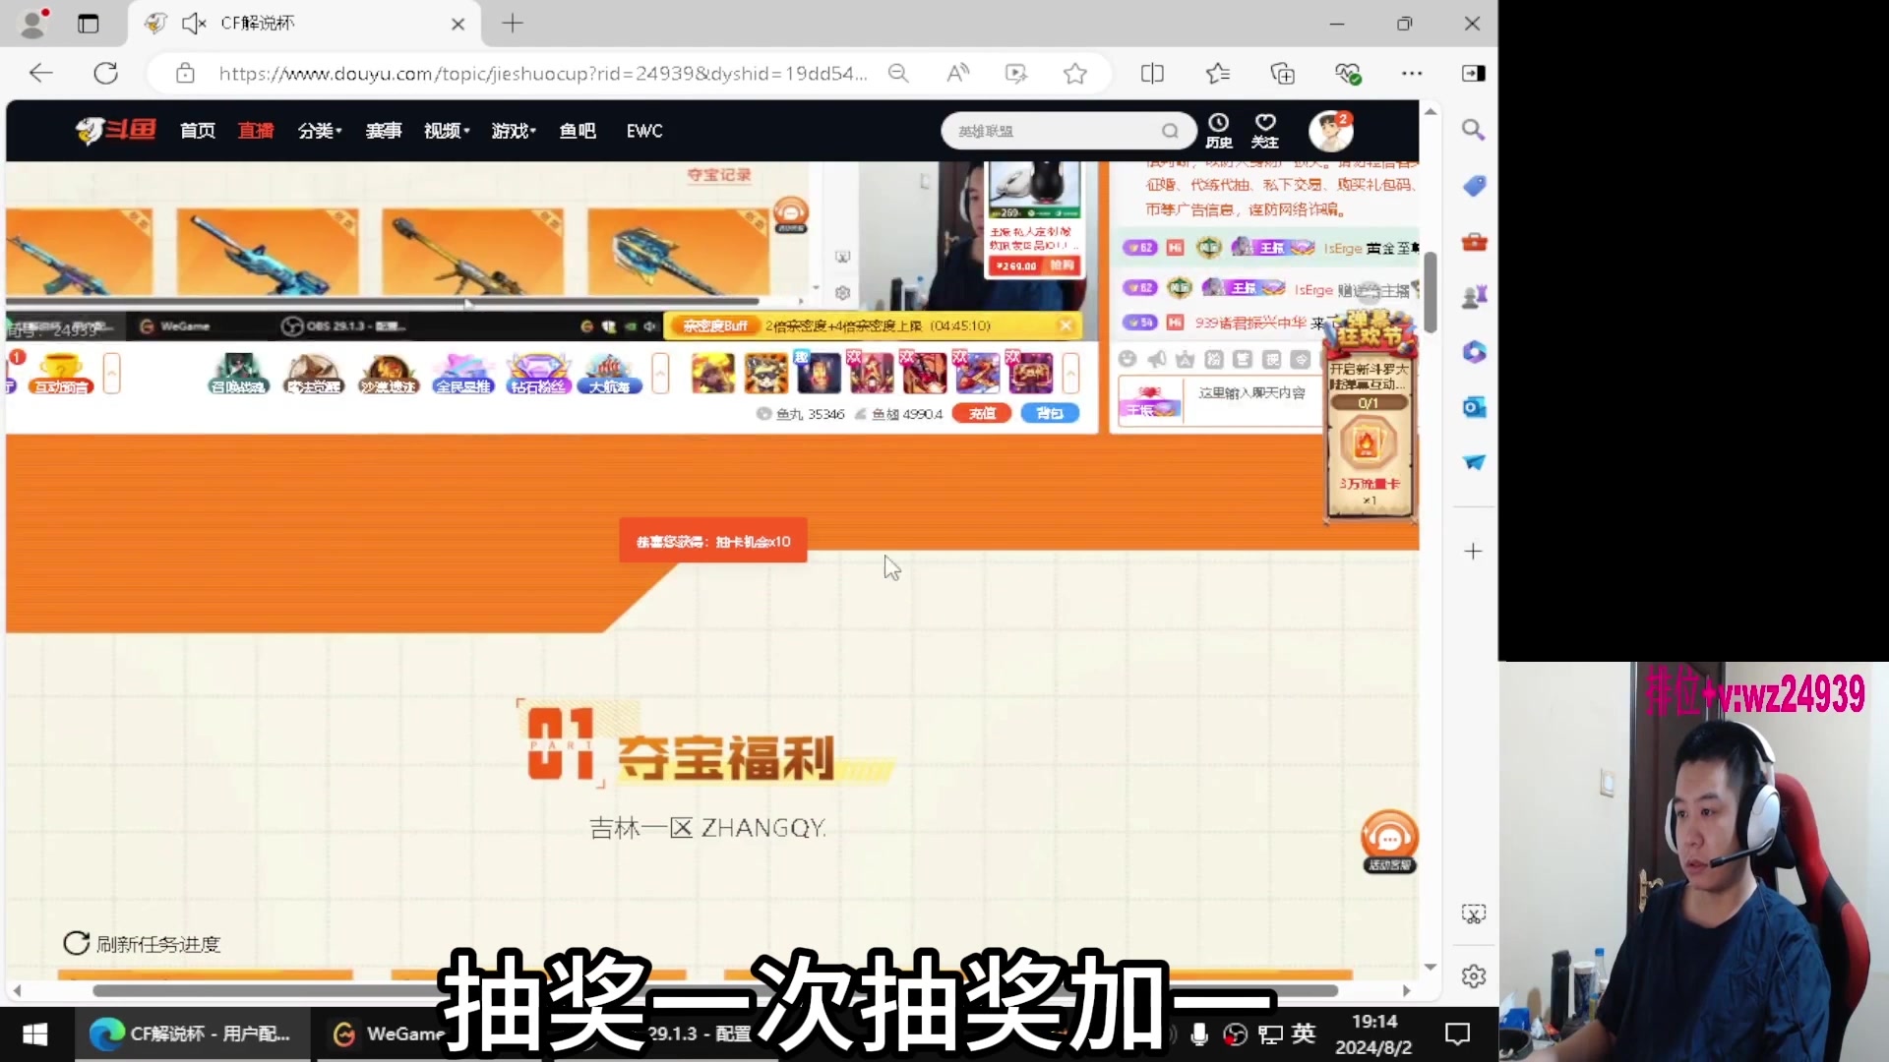1889x1062 pixels.
Task: Click the megaphone announcement icon above chat input
Action: 1157,359
